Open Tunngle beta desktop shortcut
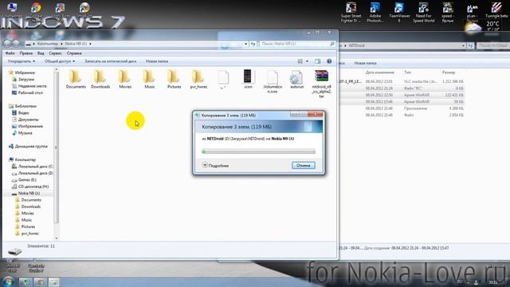510x287 pixels. click(496, 10)
